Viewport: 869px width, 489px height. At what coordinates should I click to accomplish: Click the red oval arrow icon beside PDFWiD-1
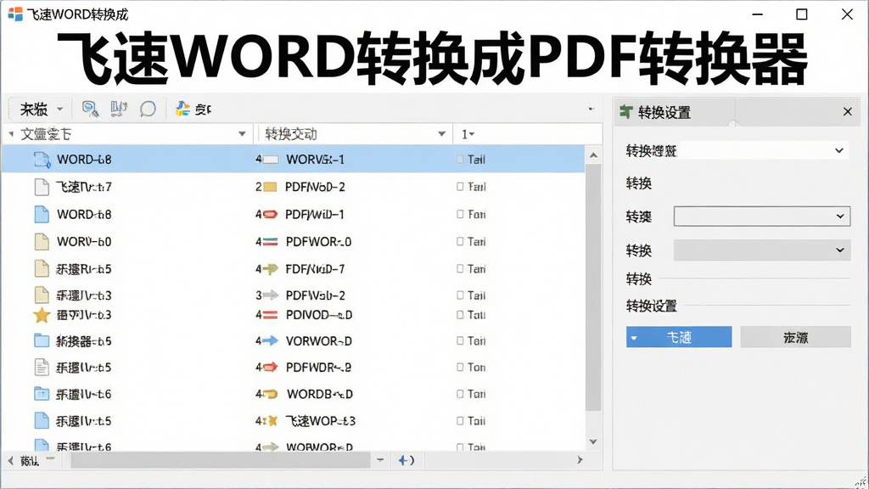[x=270, y=214]
